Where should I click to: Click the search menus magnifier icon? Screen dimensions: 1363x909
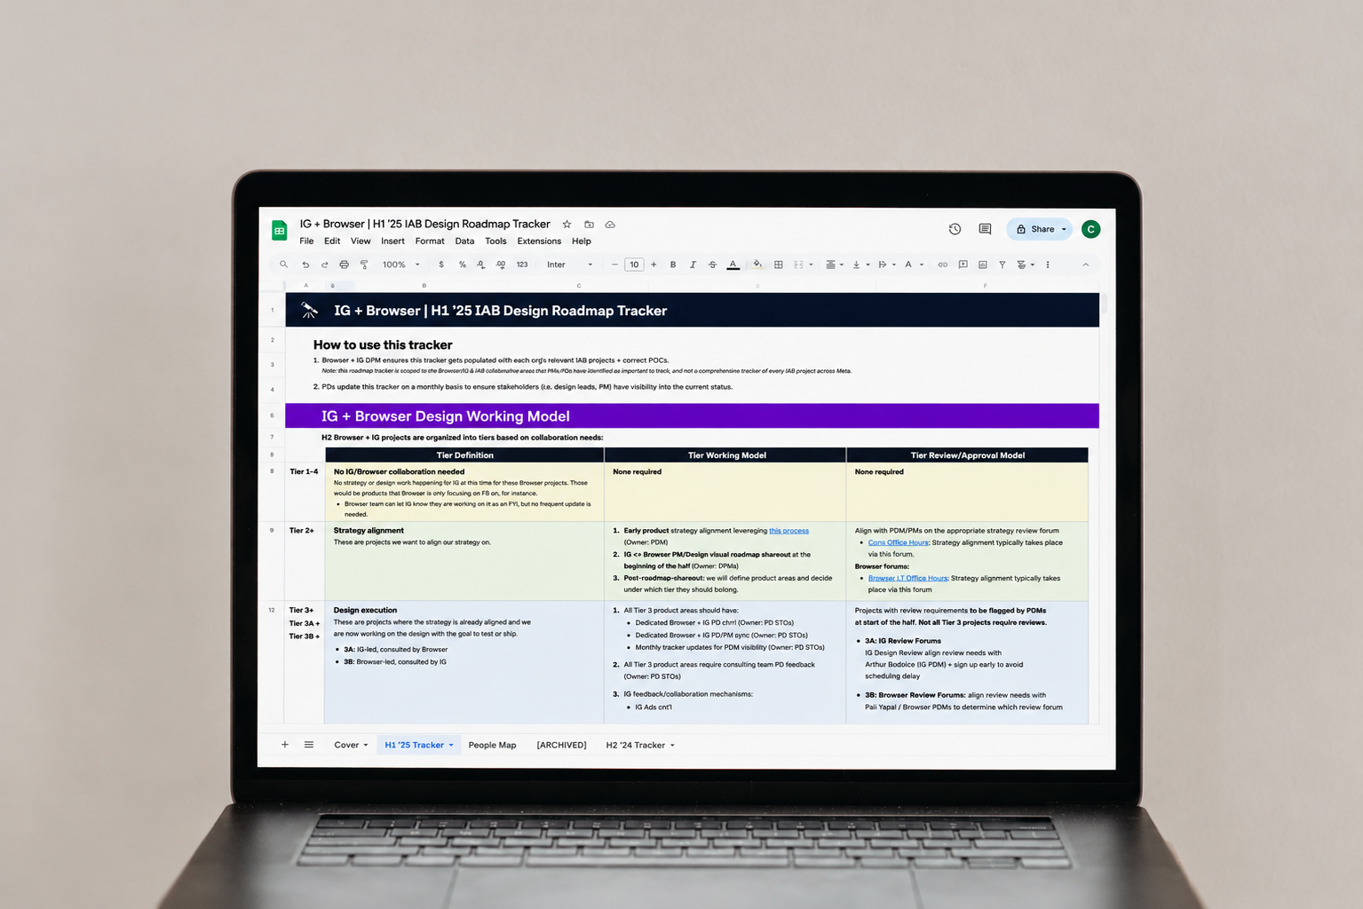(x=284, y=265)
